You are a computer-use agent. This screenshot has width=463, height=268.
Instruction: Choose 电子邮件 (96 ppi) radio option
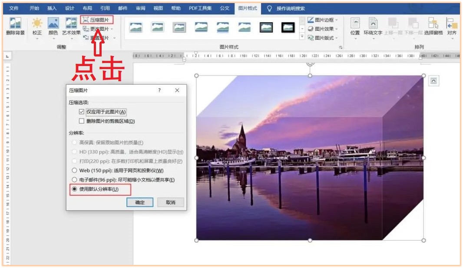(x=75, y=180)
